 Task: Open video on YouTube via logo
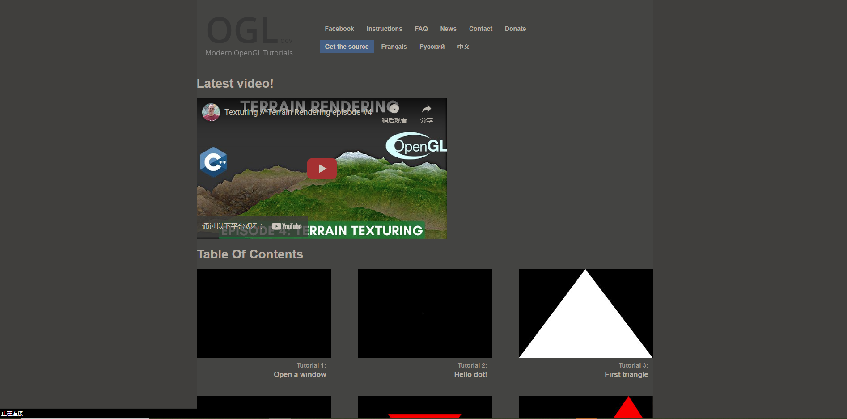coord(287,226)
